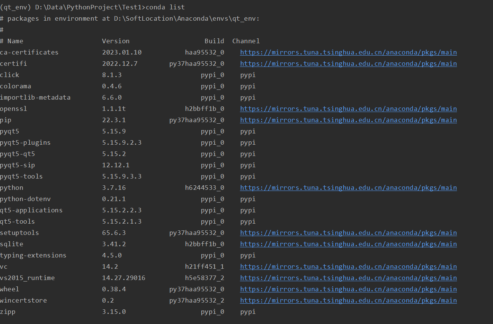Click the 'openssl' package name
The image size is (493, 324).
[14, 109]
